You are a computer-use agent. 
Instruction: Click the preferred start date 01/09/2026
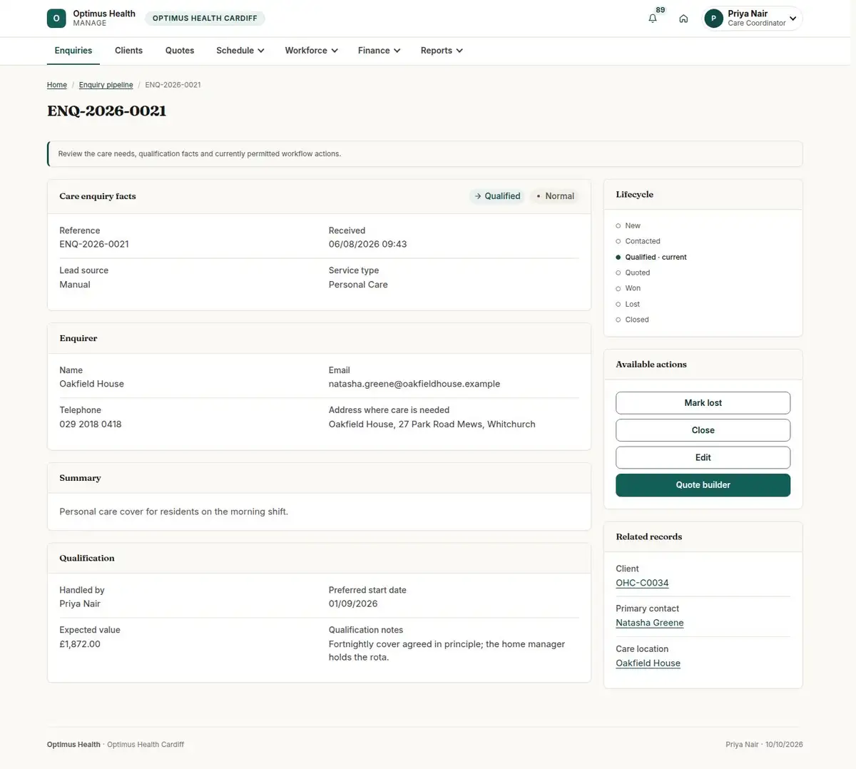pos(353,604)
